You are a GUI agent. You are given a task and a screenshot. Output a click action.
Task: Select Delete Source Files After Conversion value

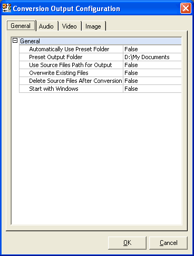(x=152, y=81)
